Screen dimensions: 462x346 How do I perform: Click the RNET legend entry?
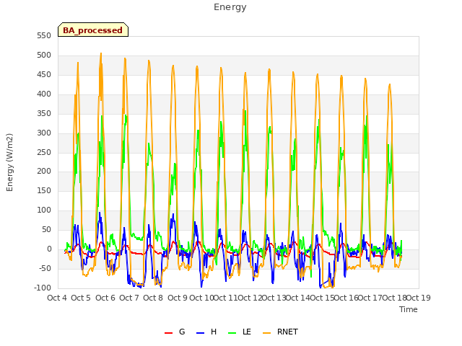tap(280, 332)
